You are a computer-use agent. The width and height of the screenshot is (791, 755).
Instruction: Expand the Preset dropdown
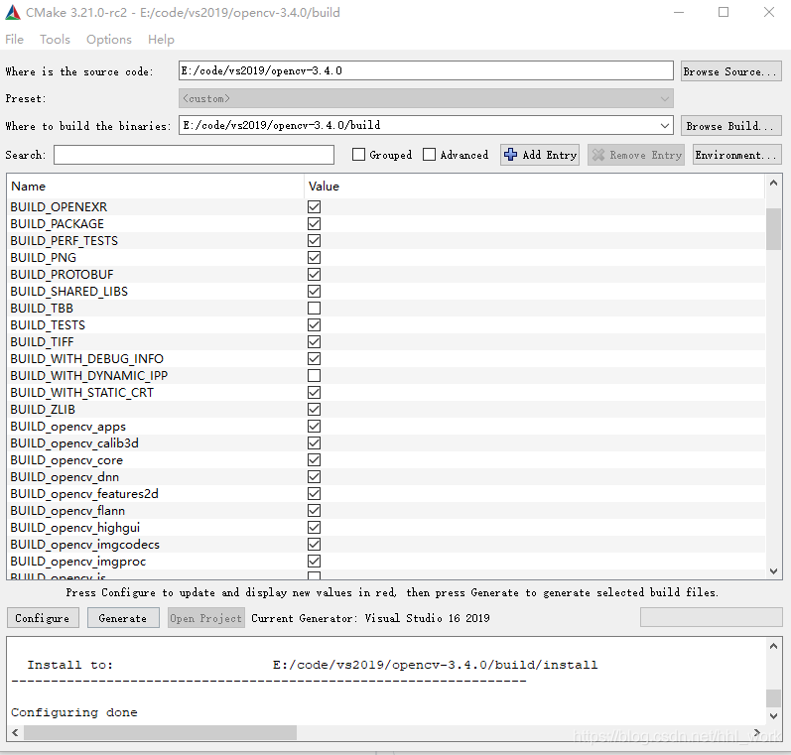[x=426, y=98]
